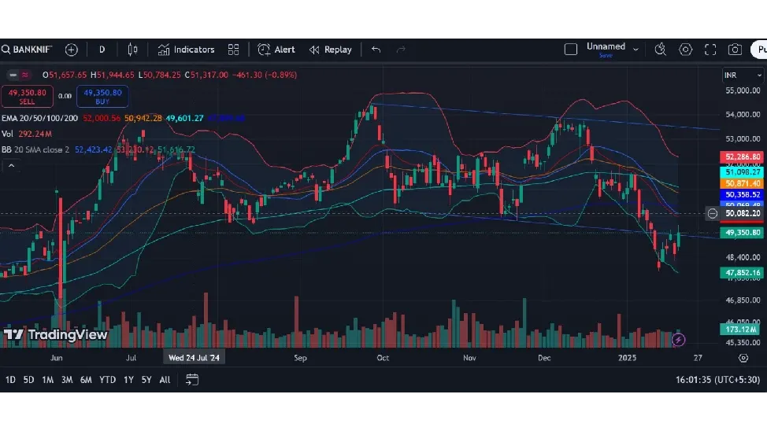
Task: Click the candlestick chart style icon
Action: tap(132, 50)
